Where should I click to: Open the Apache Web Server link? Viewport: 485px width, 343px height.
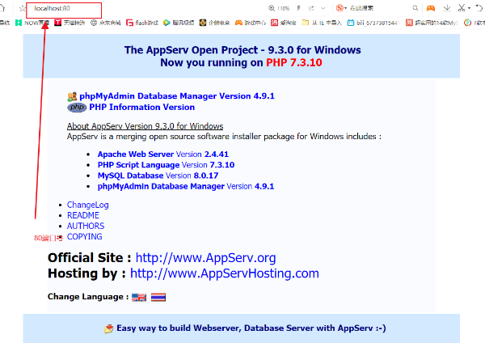pos(163,155)
